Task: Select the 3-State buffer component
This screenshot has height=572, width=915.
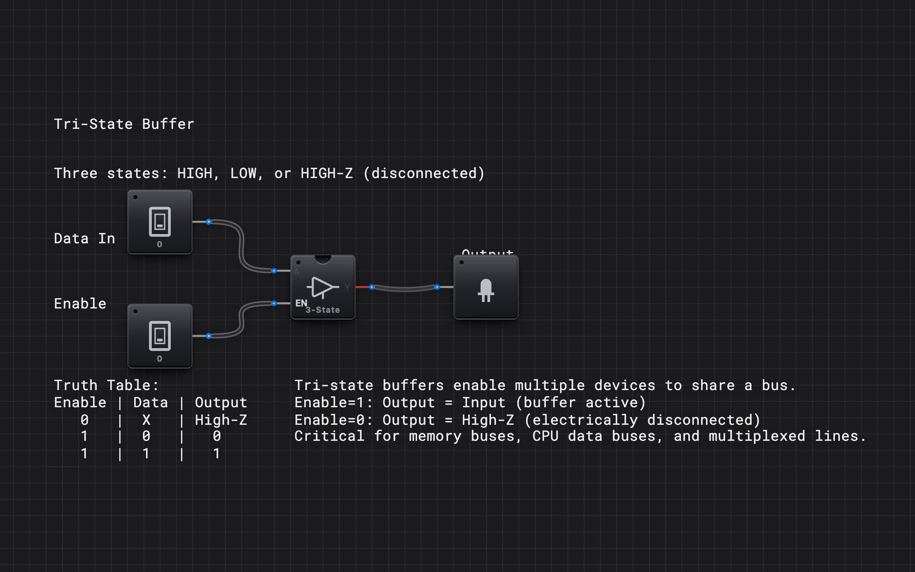Action: pos(323,287)
